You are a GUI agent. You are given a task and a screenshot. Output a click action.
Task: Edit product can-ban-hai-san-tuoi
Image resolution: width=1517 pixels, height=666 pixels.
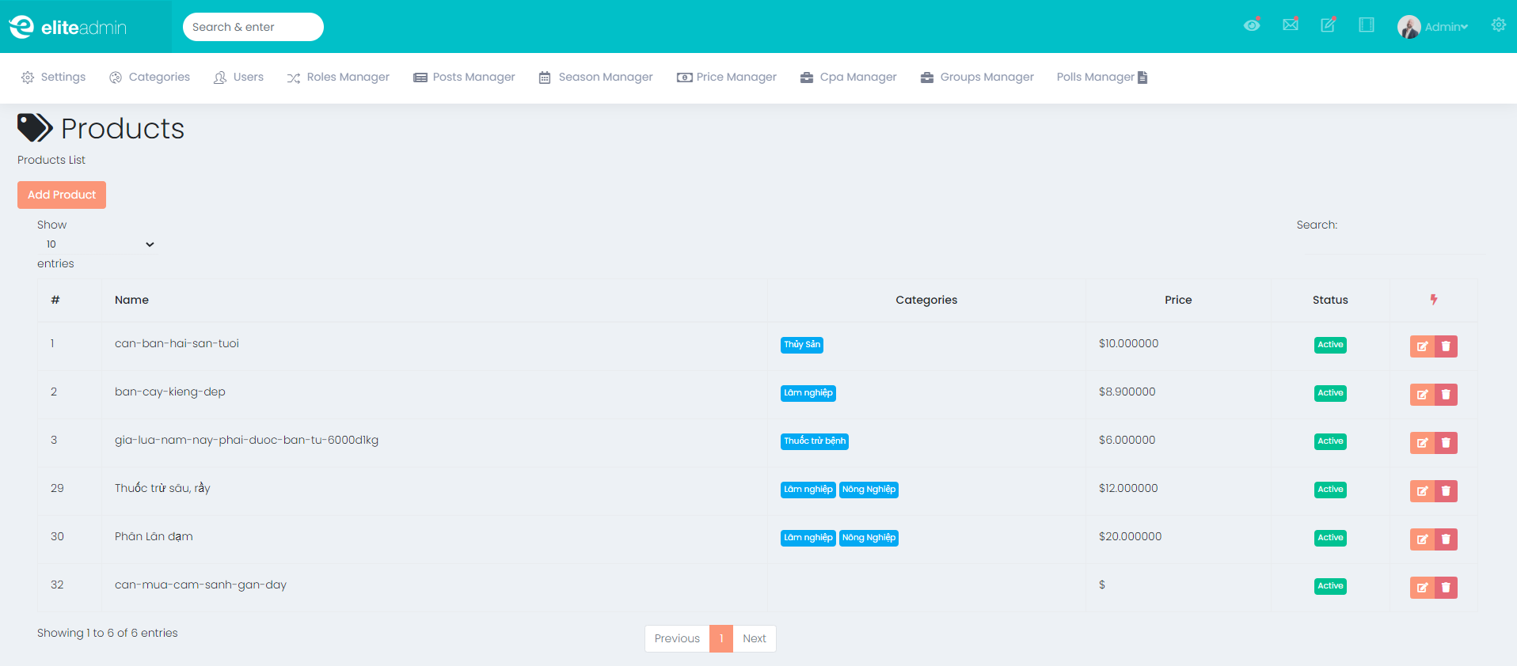(1422, 346)
